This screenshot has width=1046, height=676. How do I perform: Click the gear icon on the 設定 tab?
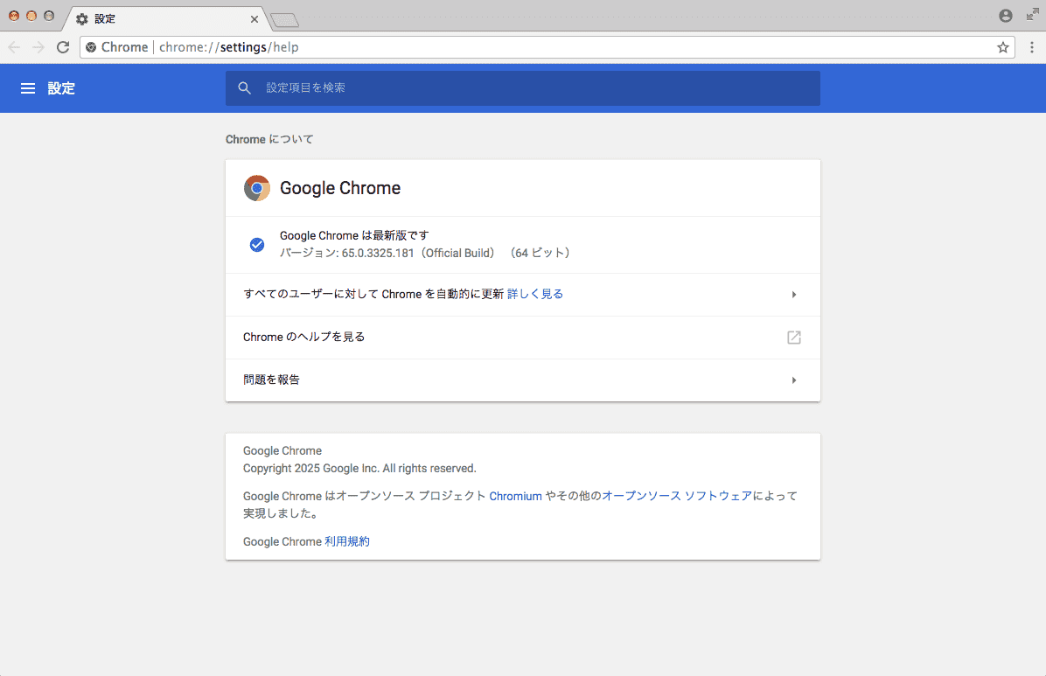(82, 19)
